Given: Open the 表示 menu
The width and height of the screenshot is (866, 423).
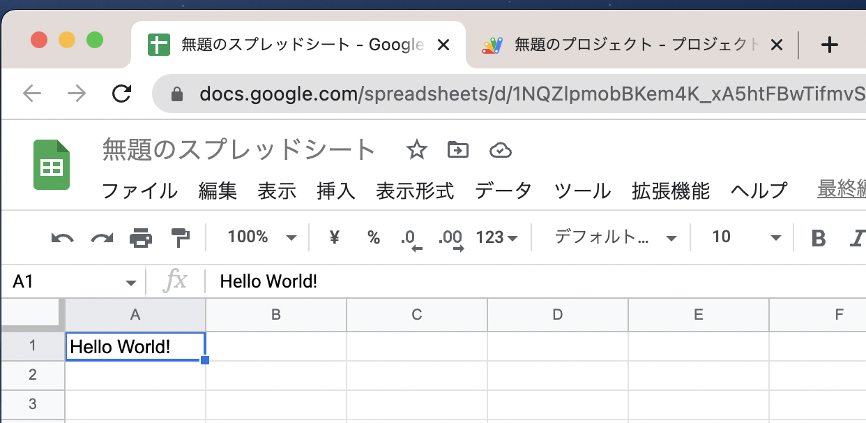Looking at the screenshot, I should (x=277, y=190).
